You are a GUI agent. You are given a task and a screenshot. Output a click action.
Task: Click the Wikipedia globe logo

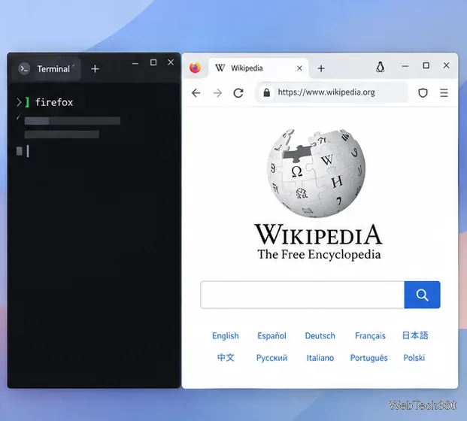(317, 173)
